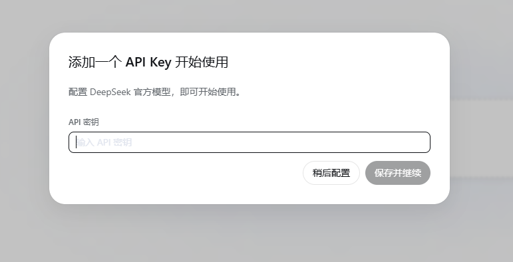The image size is (513, 262).
Task: Click the text 配置 DeepSeek 官方模型，即可开始使用。
Action: (x=155, y=92)
